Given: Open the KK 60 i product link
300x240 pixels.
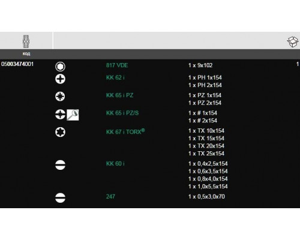Looking at the screenshot, I should (x=115, y=164).
